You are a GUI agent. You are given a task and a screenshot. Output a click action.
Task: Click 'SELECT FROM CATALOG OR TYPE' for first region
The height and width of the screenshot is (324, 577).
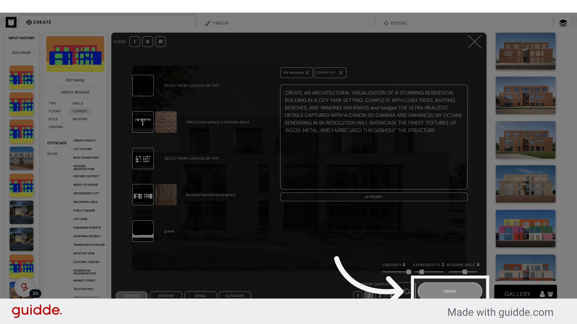pyautogui.click(x=192, y=85)
